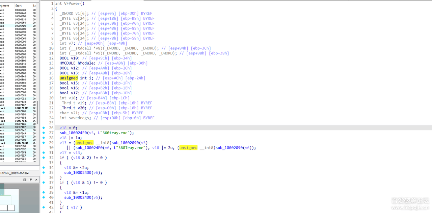Set breakpoint marker at line 37
The height and width of the screenshot is (213, 432).
(x=44, y=183)
